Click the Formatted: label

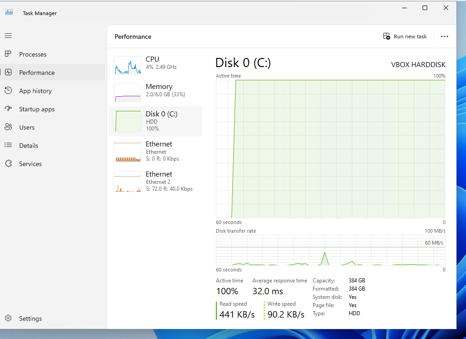point(326,289)
